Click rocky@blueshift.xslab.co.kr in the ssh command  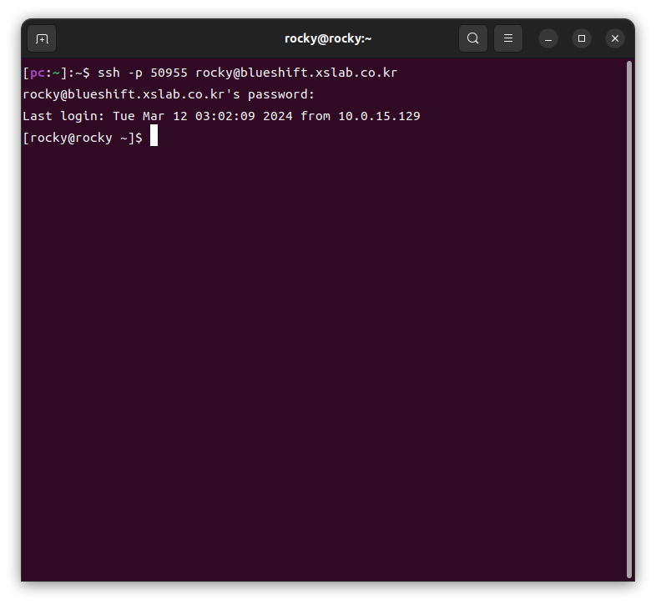coord(296,73)
